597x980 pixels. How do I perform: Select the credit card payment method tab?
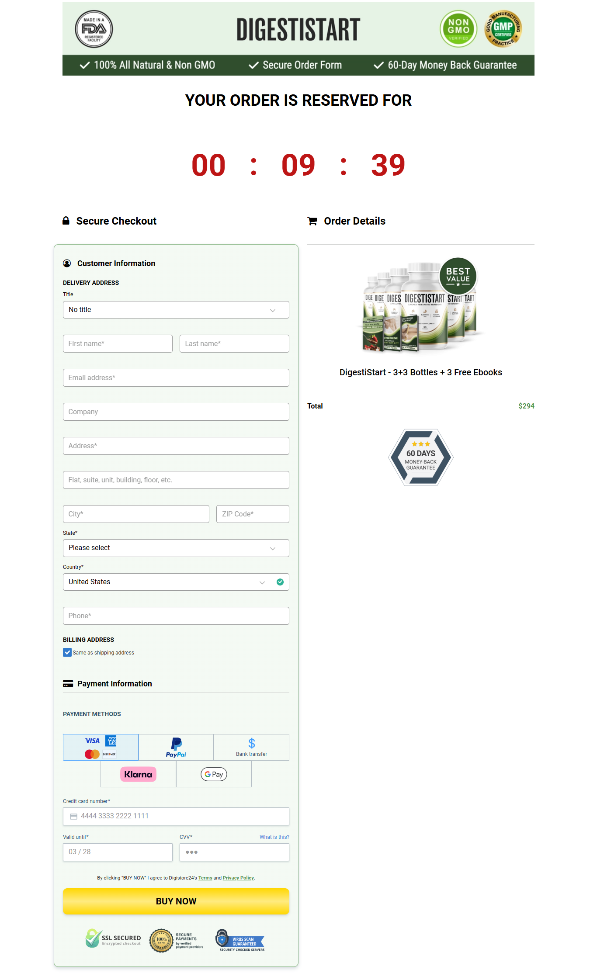pyautogui.click(x=101, y=747)
